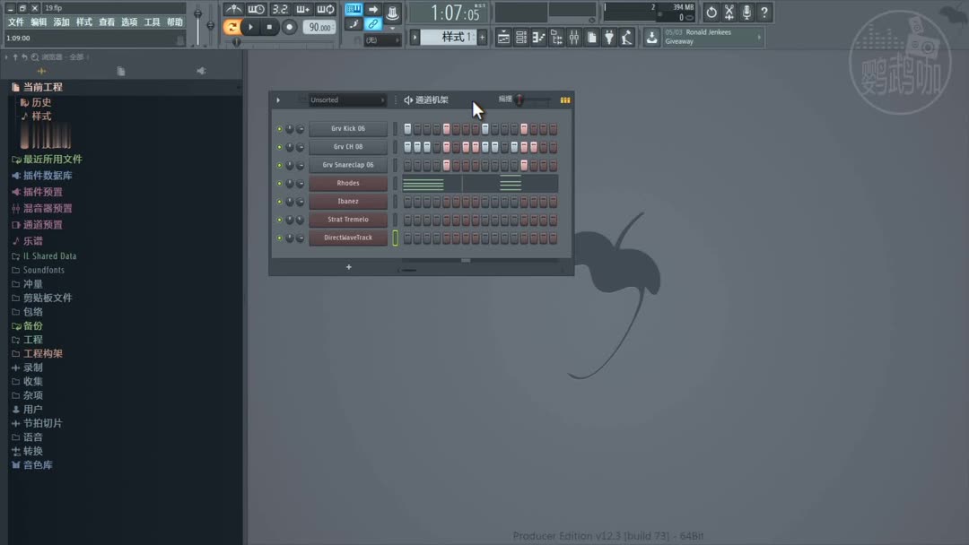Open the plugin picker icon in the toolbar
Image resolution: width=969 pixels, height=545 pixels.
[610, 37]
